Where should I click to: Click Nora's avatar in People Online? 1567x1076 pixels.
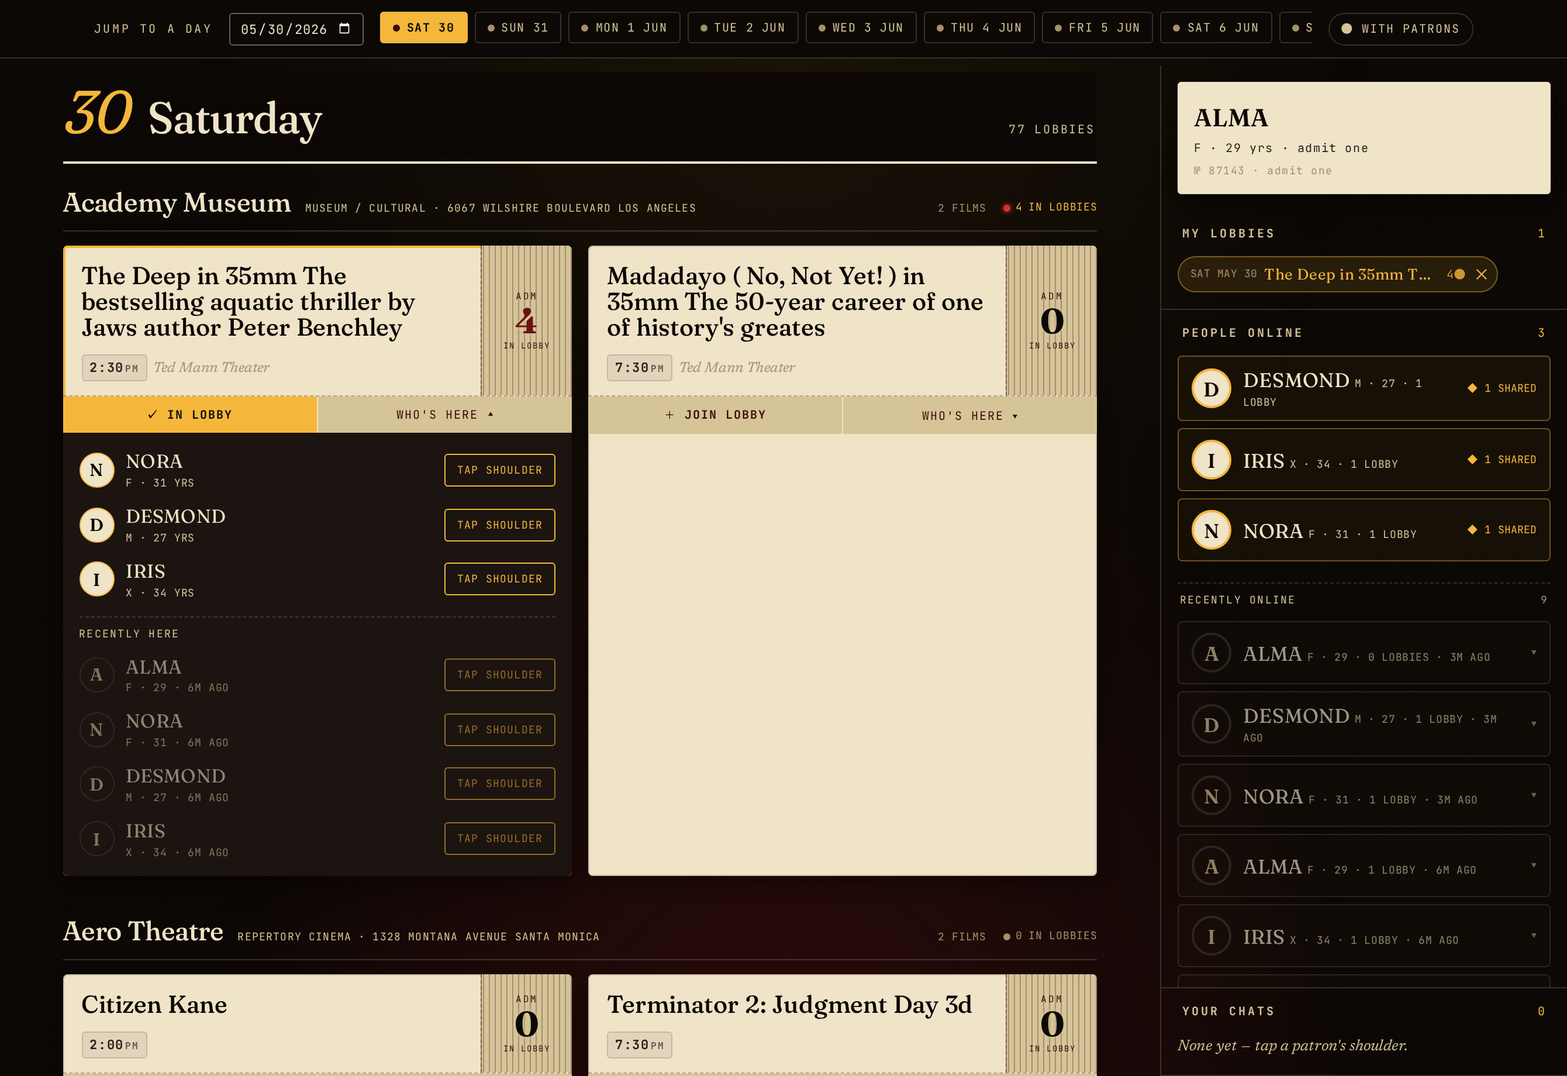coord(1211,530)
